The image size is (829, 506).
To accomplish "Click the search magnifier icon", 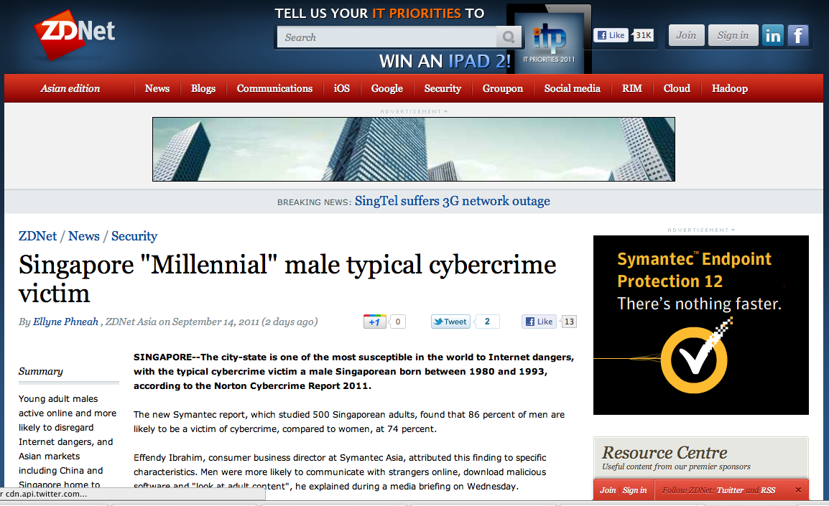I will (x=509, y=37).
